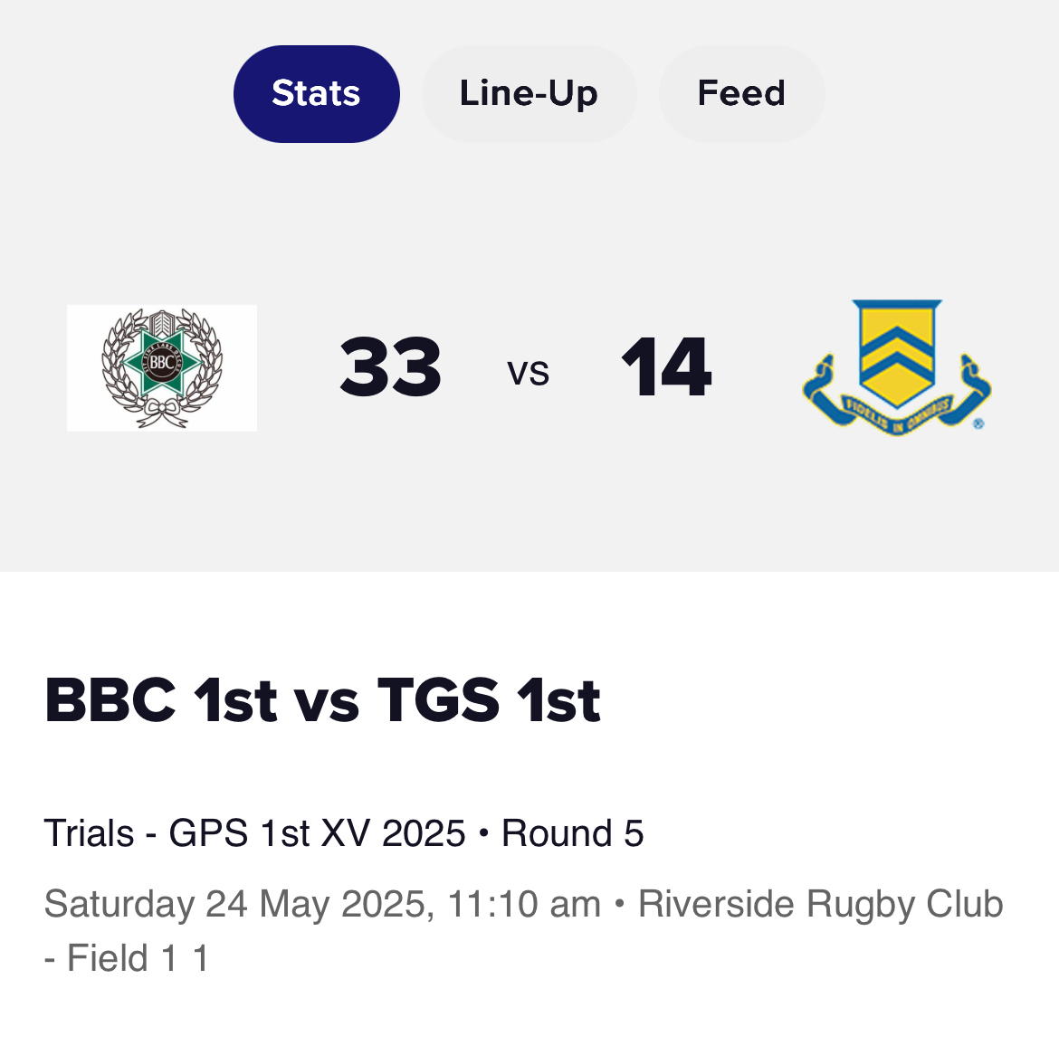Switch to the Line-Up tab
Screen dimensions: 1059x1055
529,94
